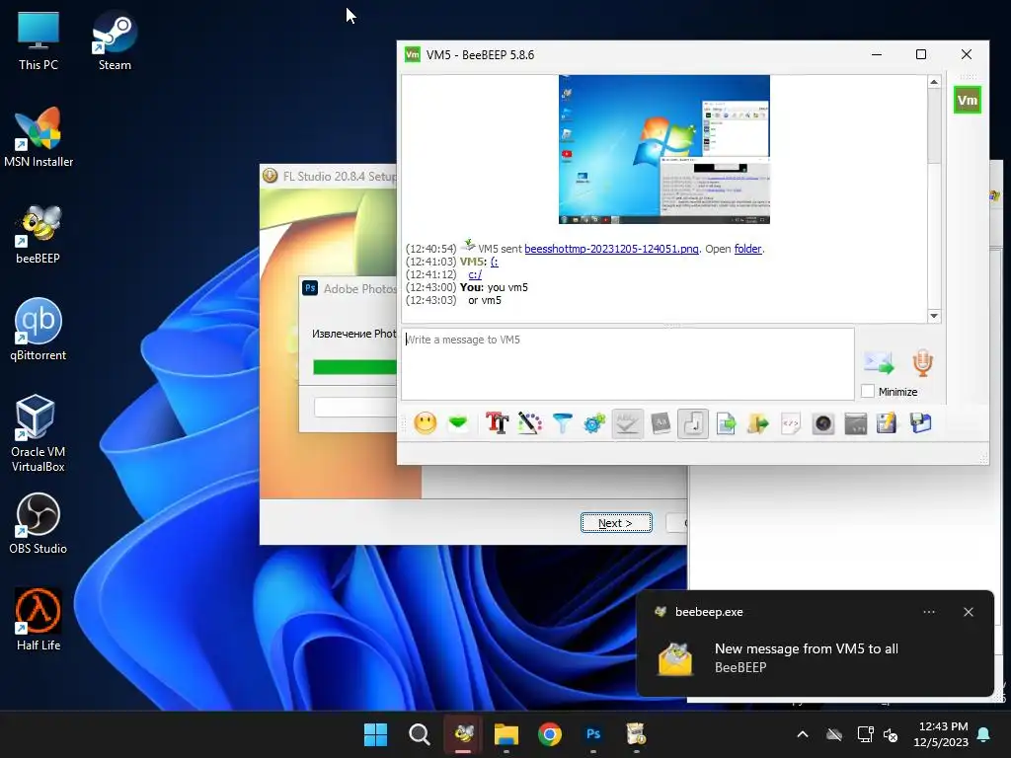1011x758 pixels.
Task: Click the FL Studio 20.8.4 Setup title bar
Action: (x=329, y=176)
